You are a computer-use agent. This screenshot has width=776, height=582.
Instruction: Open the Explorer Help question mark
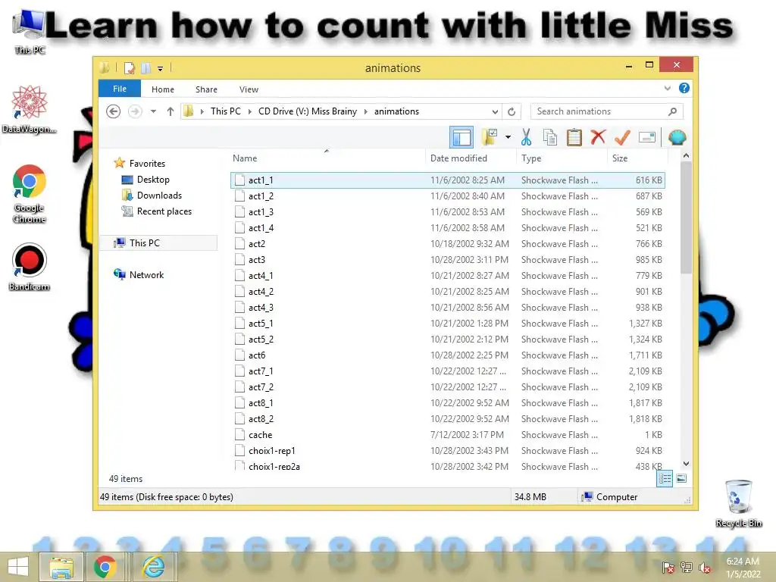(684, 88)
